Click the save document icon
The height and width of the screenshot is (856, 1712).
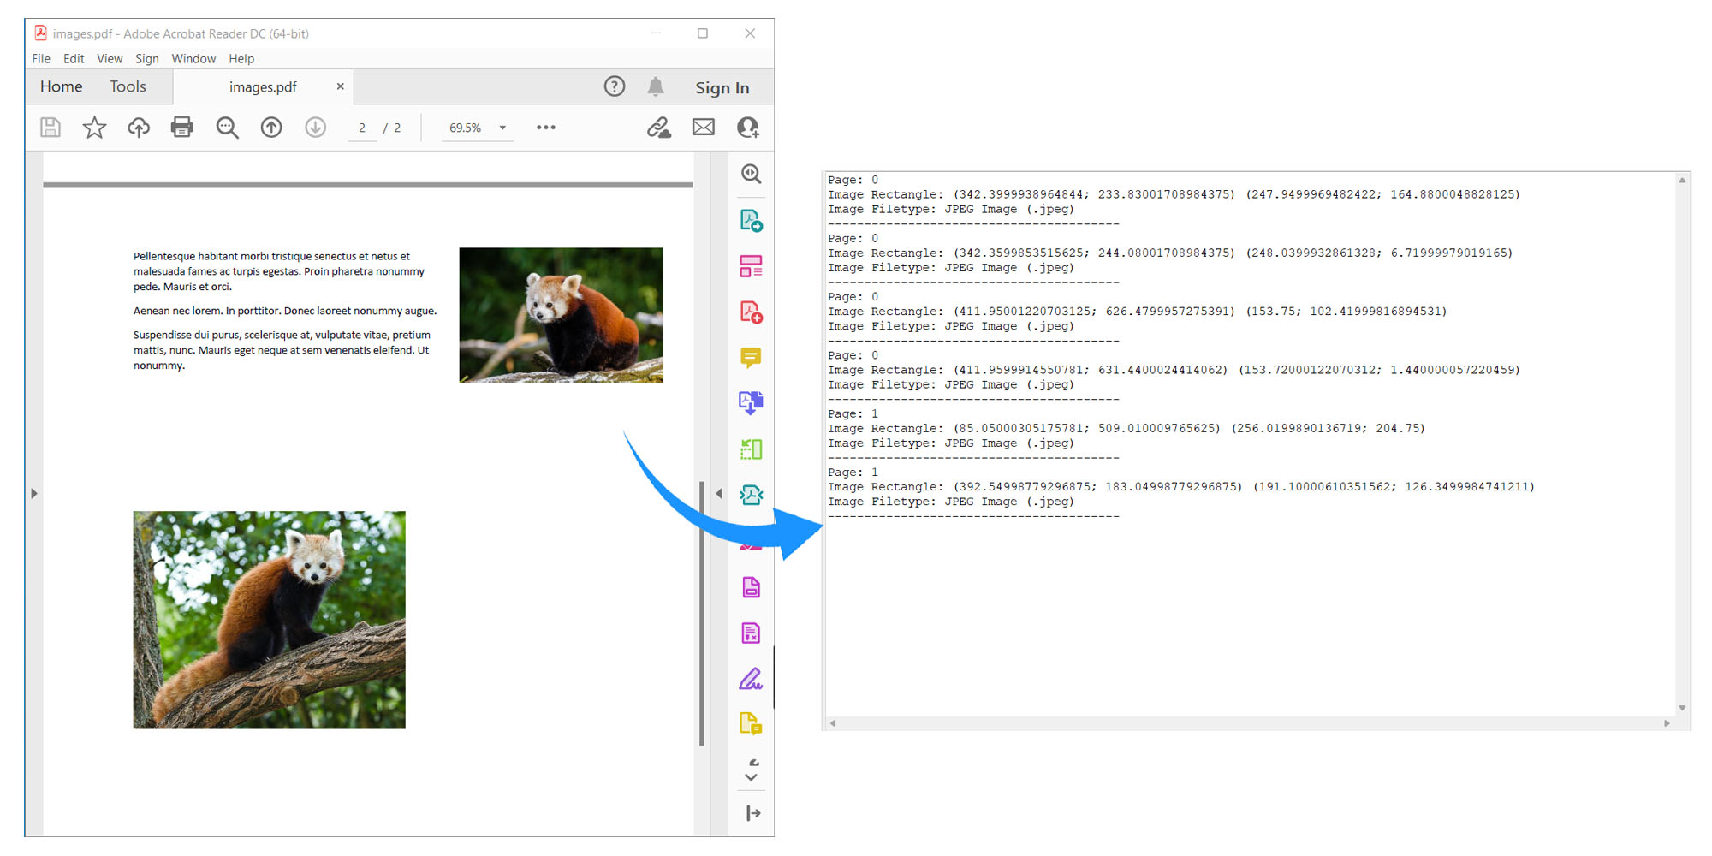coord(51,127)
